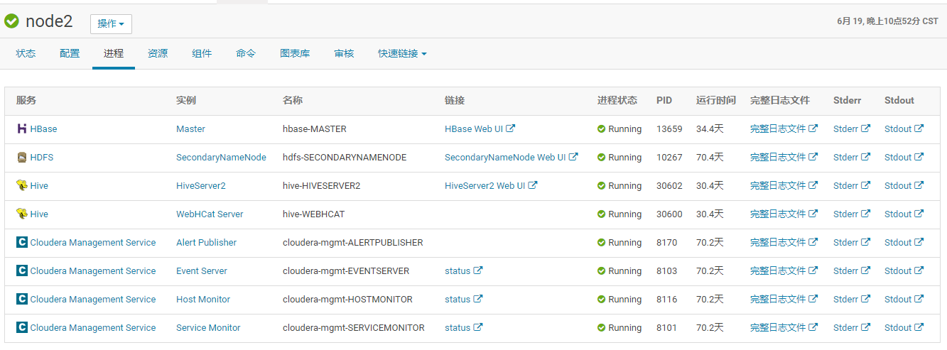Click the node2 host name heading
The width and height of the screenshot is (947, 350).
pyautogui.click(x=49, y=21)
